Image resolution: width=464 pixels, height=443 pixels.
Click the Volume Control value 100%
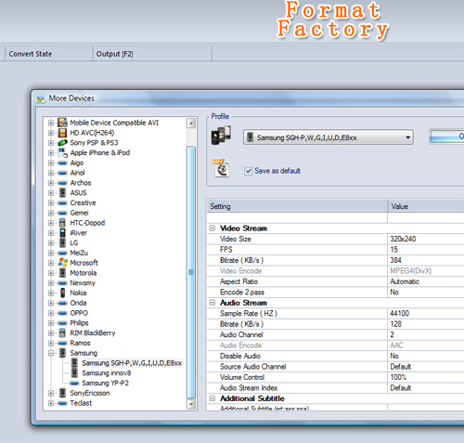click(x=398, y=377)
